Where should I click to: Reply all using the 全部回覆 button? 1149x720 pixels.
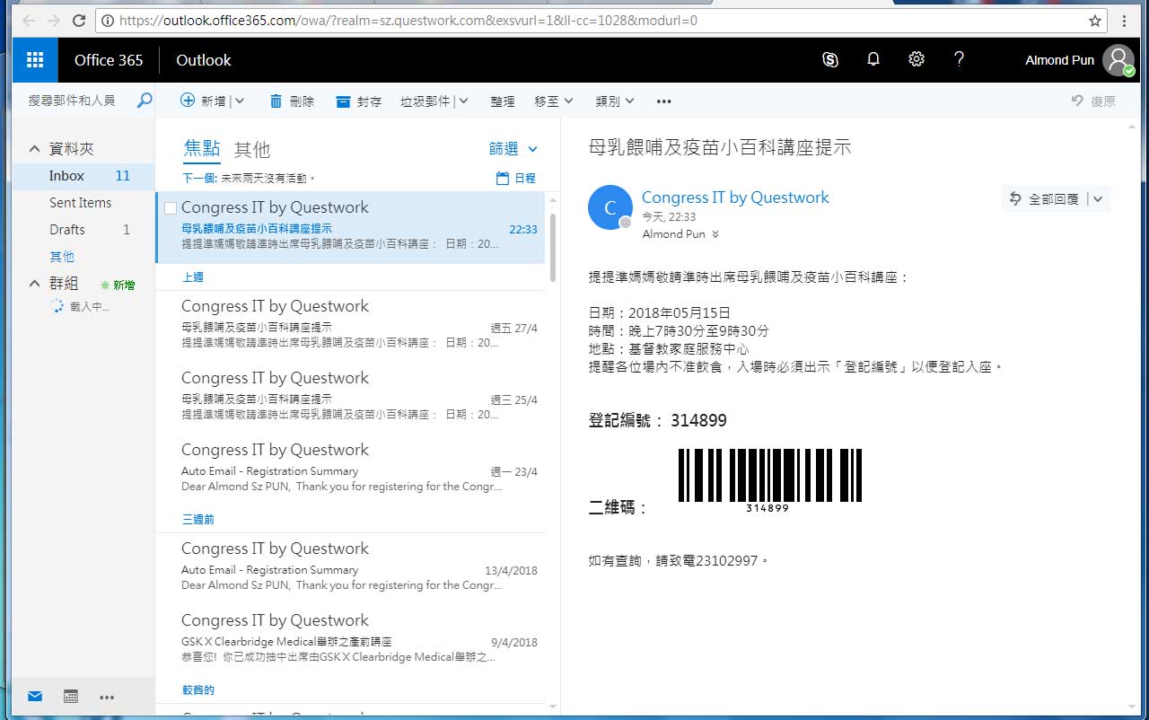[x=1044, y=199]
